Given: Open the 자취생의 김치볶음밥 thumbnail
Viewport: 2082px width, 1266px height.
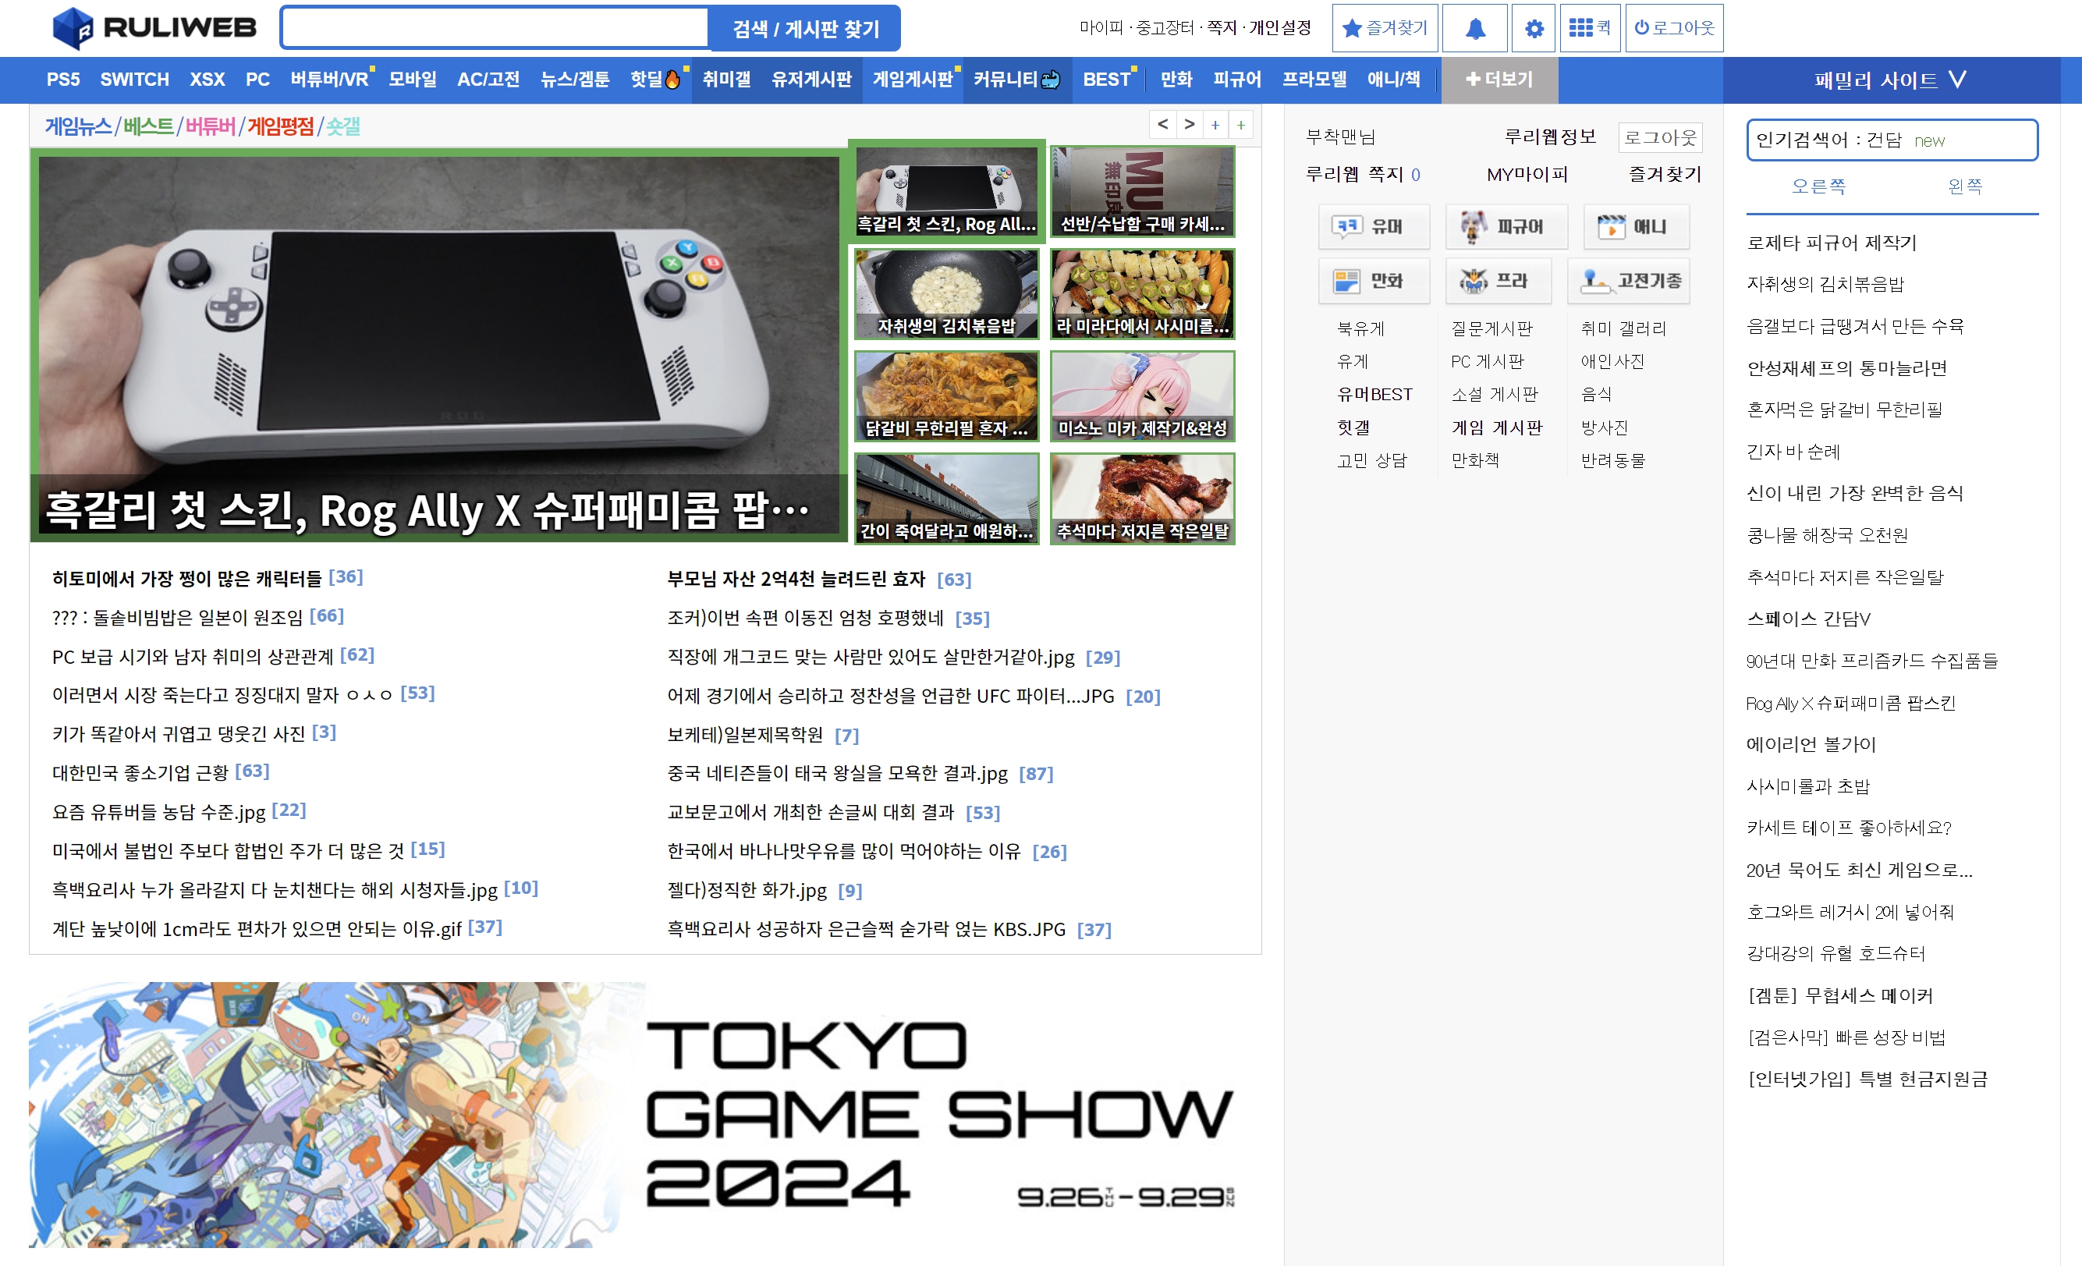Looking at the screenshot, I should coord(945,293).
